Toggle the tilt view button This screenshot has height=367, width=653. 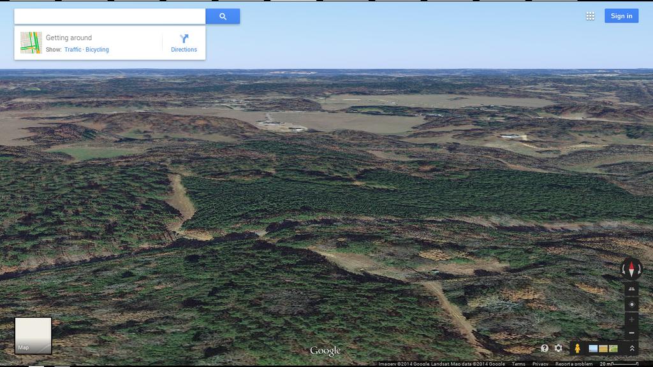coord(631,289)
